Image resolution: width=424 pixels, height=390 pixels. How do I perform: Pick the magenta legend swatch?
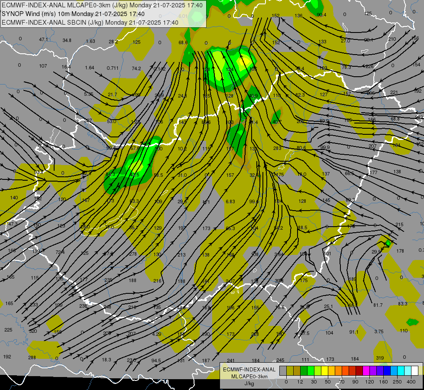click(x=366, y=370)
